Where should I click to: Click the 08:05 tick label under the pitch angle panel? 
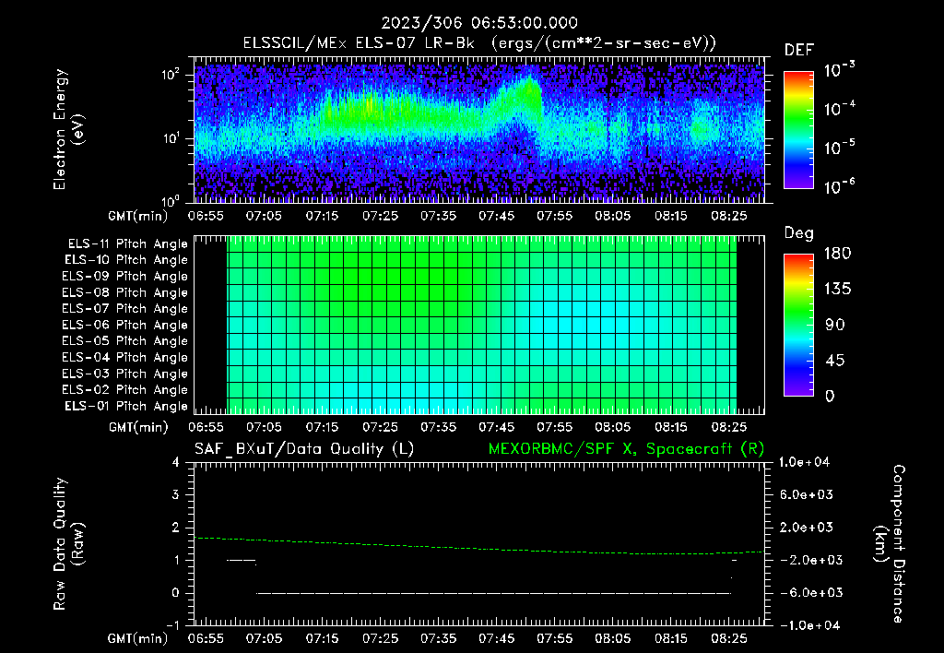(x=612, y=427)
